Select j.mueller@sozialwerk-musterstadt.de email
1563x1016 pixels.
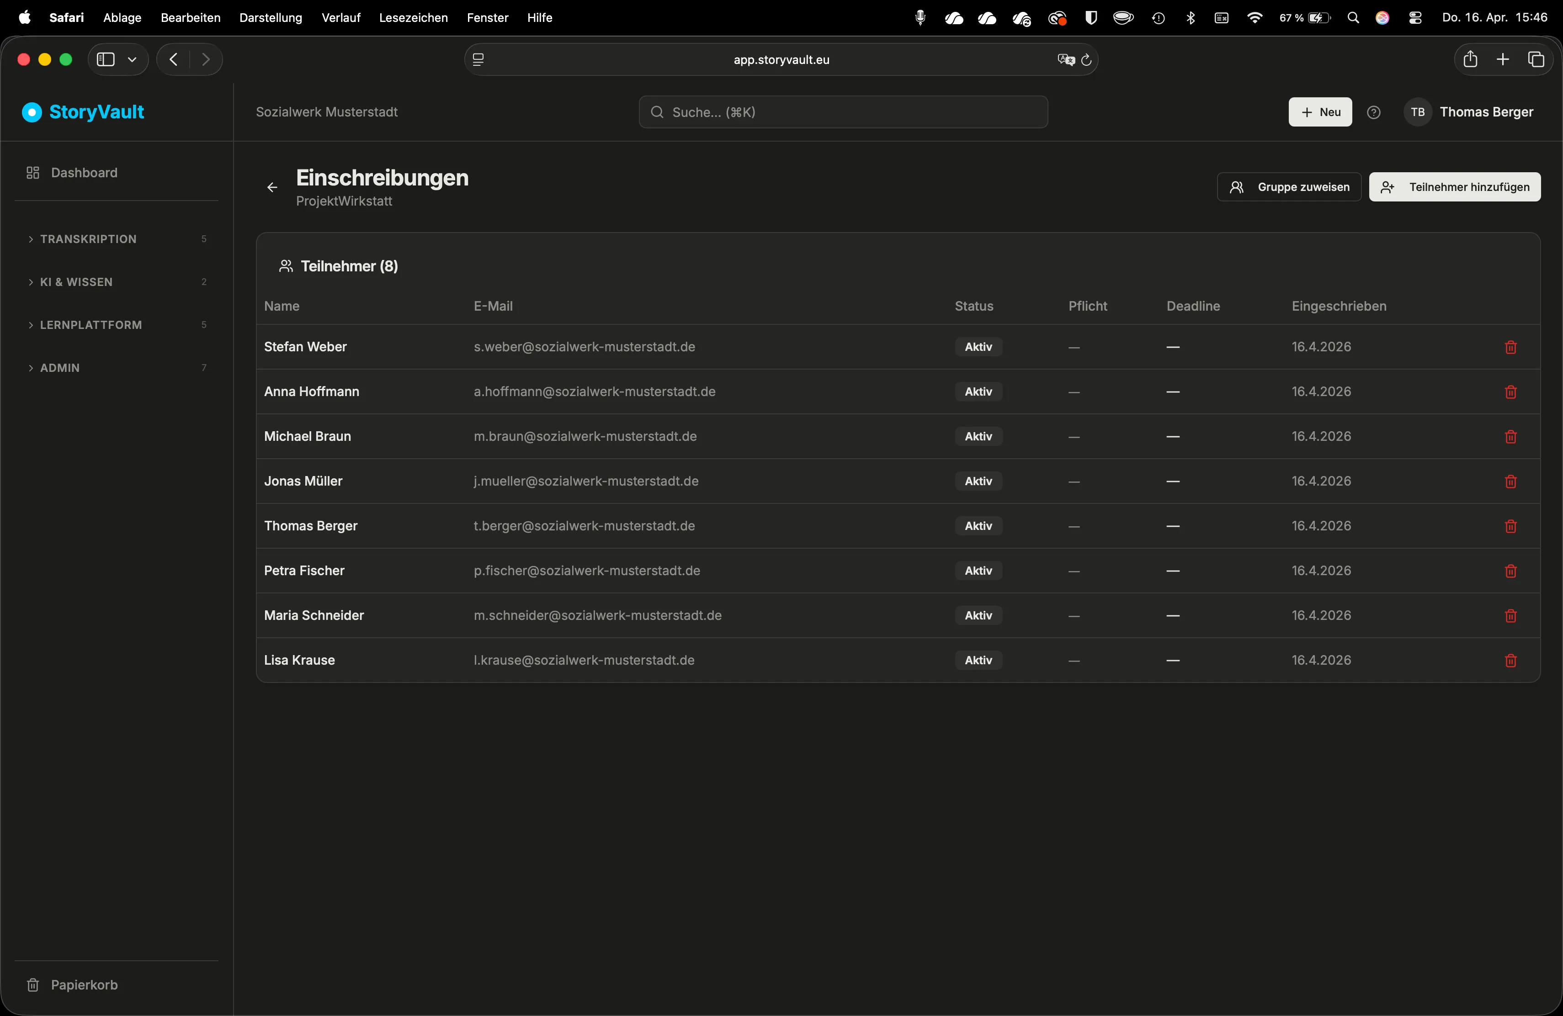tap(586, 481)
